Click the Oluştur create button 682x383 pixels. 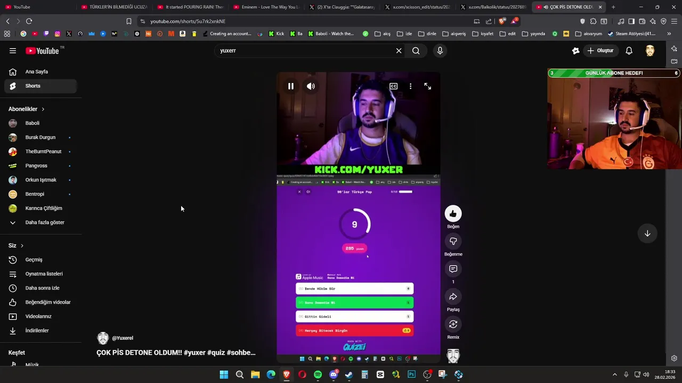coord(600,51)
